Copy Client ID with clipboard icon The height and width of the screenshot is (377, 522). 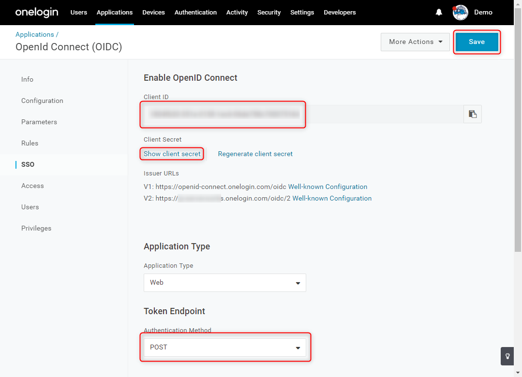472,114
